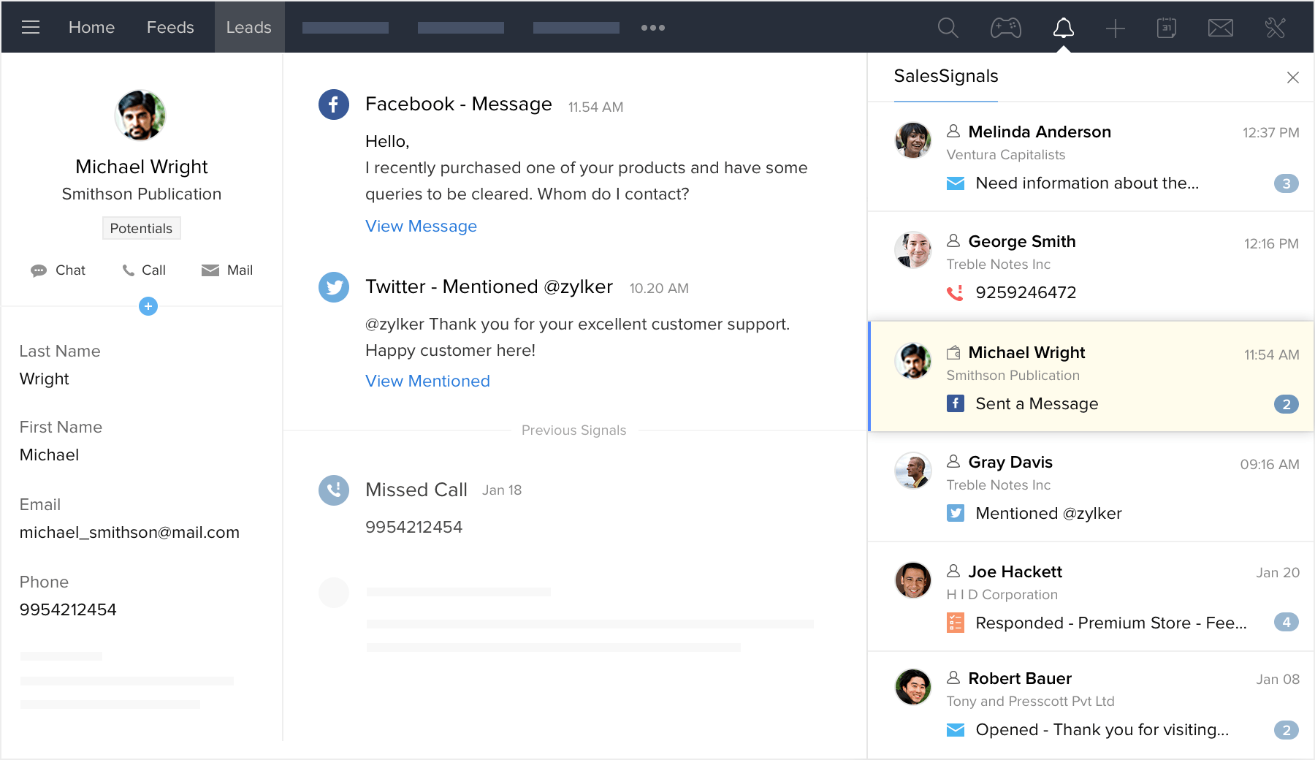
Task: Open the View Mentioned link
Action: [427, 381]
